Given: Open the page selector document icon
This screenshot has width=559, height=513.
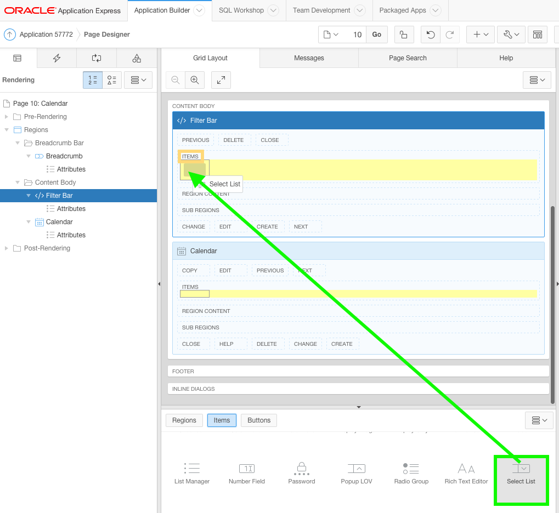Looking at the screenshot, I should (330, 35).
